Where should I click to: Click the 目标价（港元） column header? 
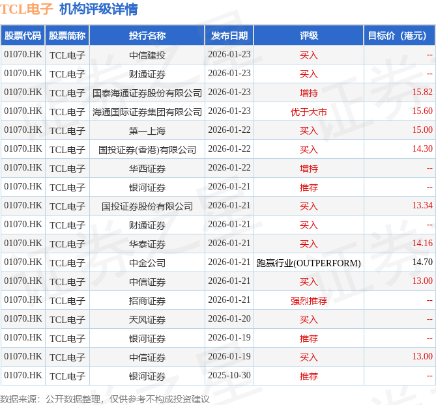pyautogui.click(x=400, y=35)
